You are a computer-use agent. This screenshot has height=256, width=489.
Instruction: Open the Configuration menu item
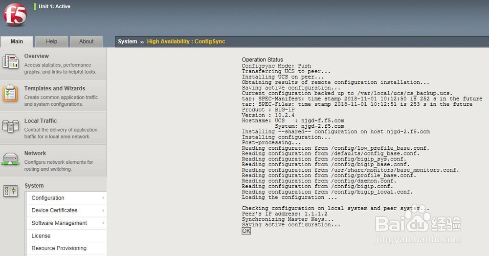pos(67,198)
